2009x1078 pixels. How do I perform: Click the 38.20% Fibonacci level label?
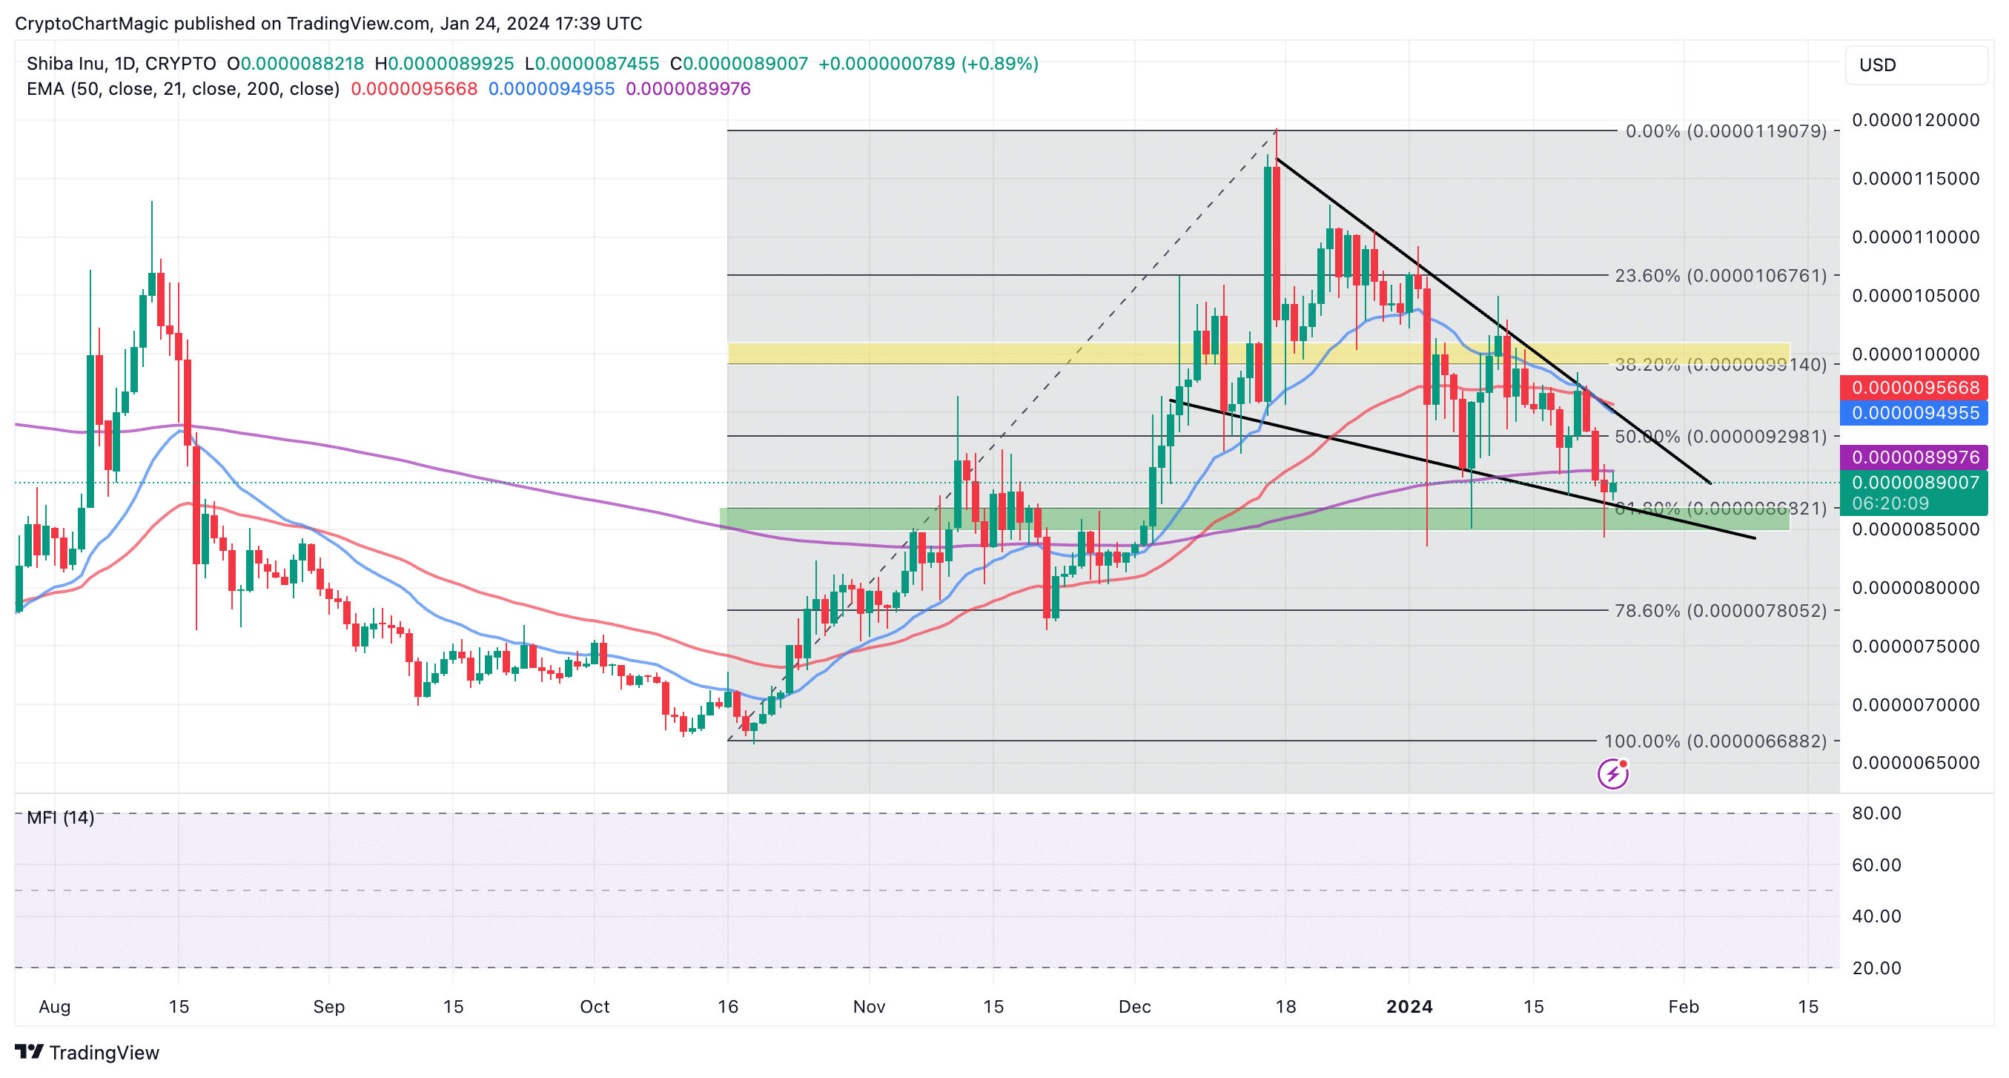pyautogui.click(x=1721, y=364)
